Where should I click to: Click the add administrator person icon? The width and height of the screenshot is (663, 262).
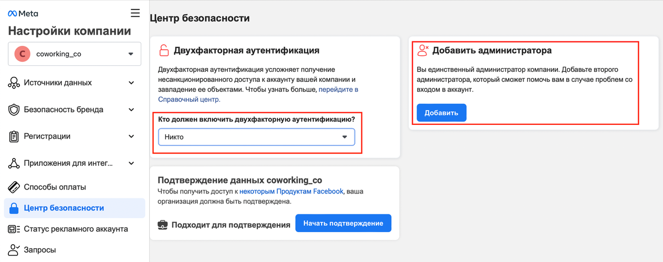(423, 51)
